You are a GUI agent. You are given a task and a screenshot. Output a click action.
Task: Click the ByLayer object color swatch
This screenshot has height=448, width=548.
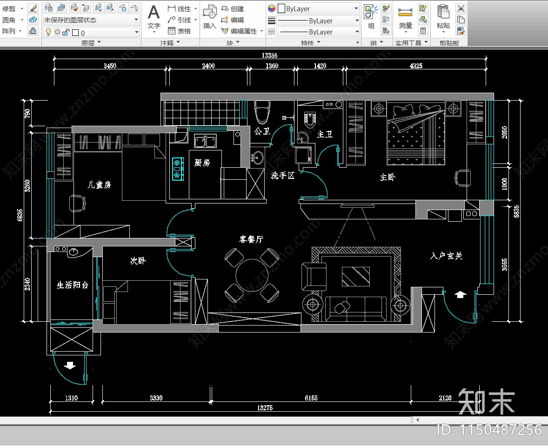pos(281,9)
